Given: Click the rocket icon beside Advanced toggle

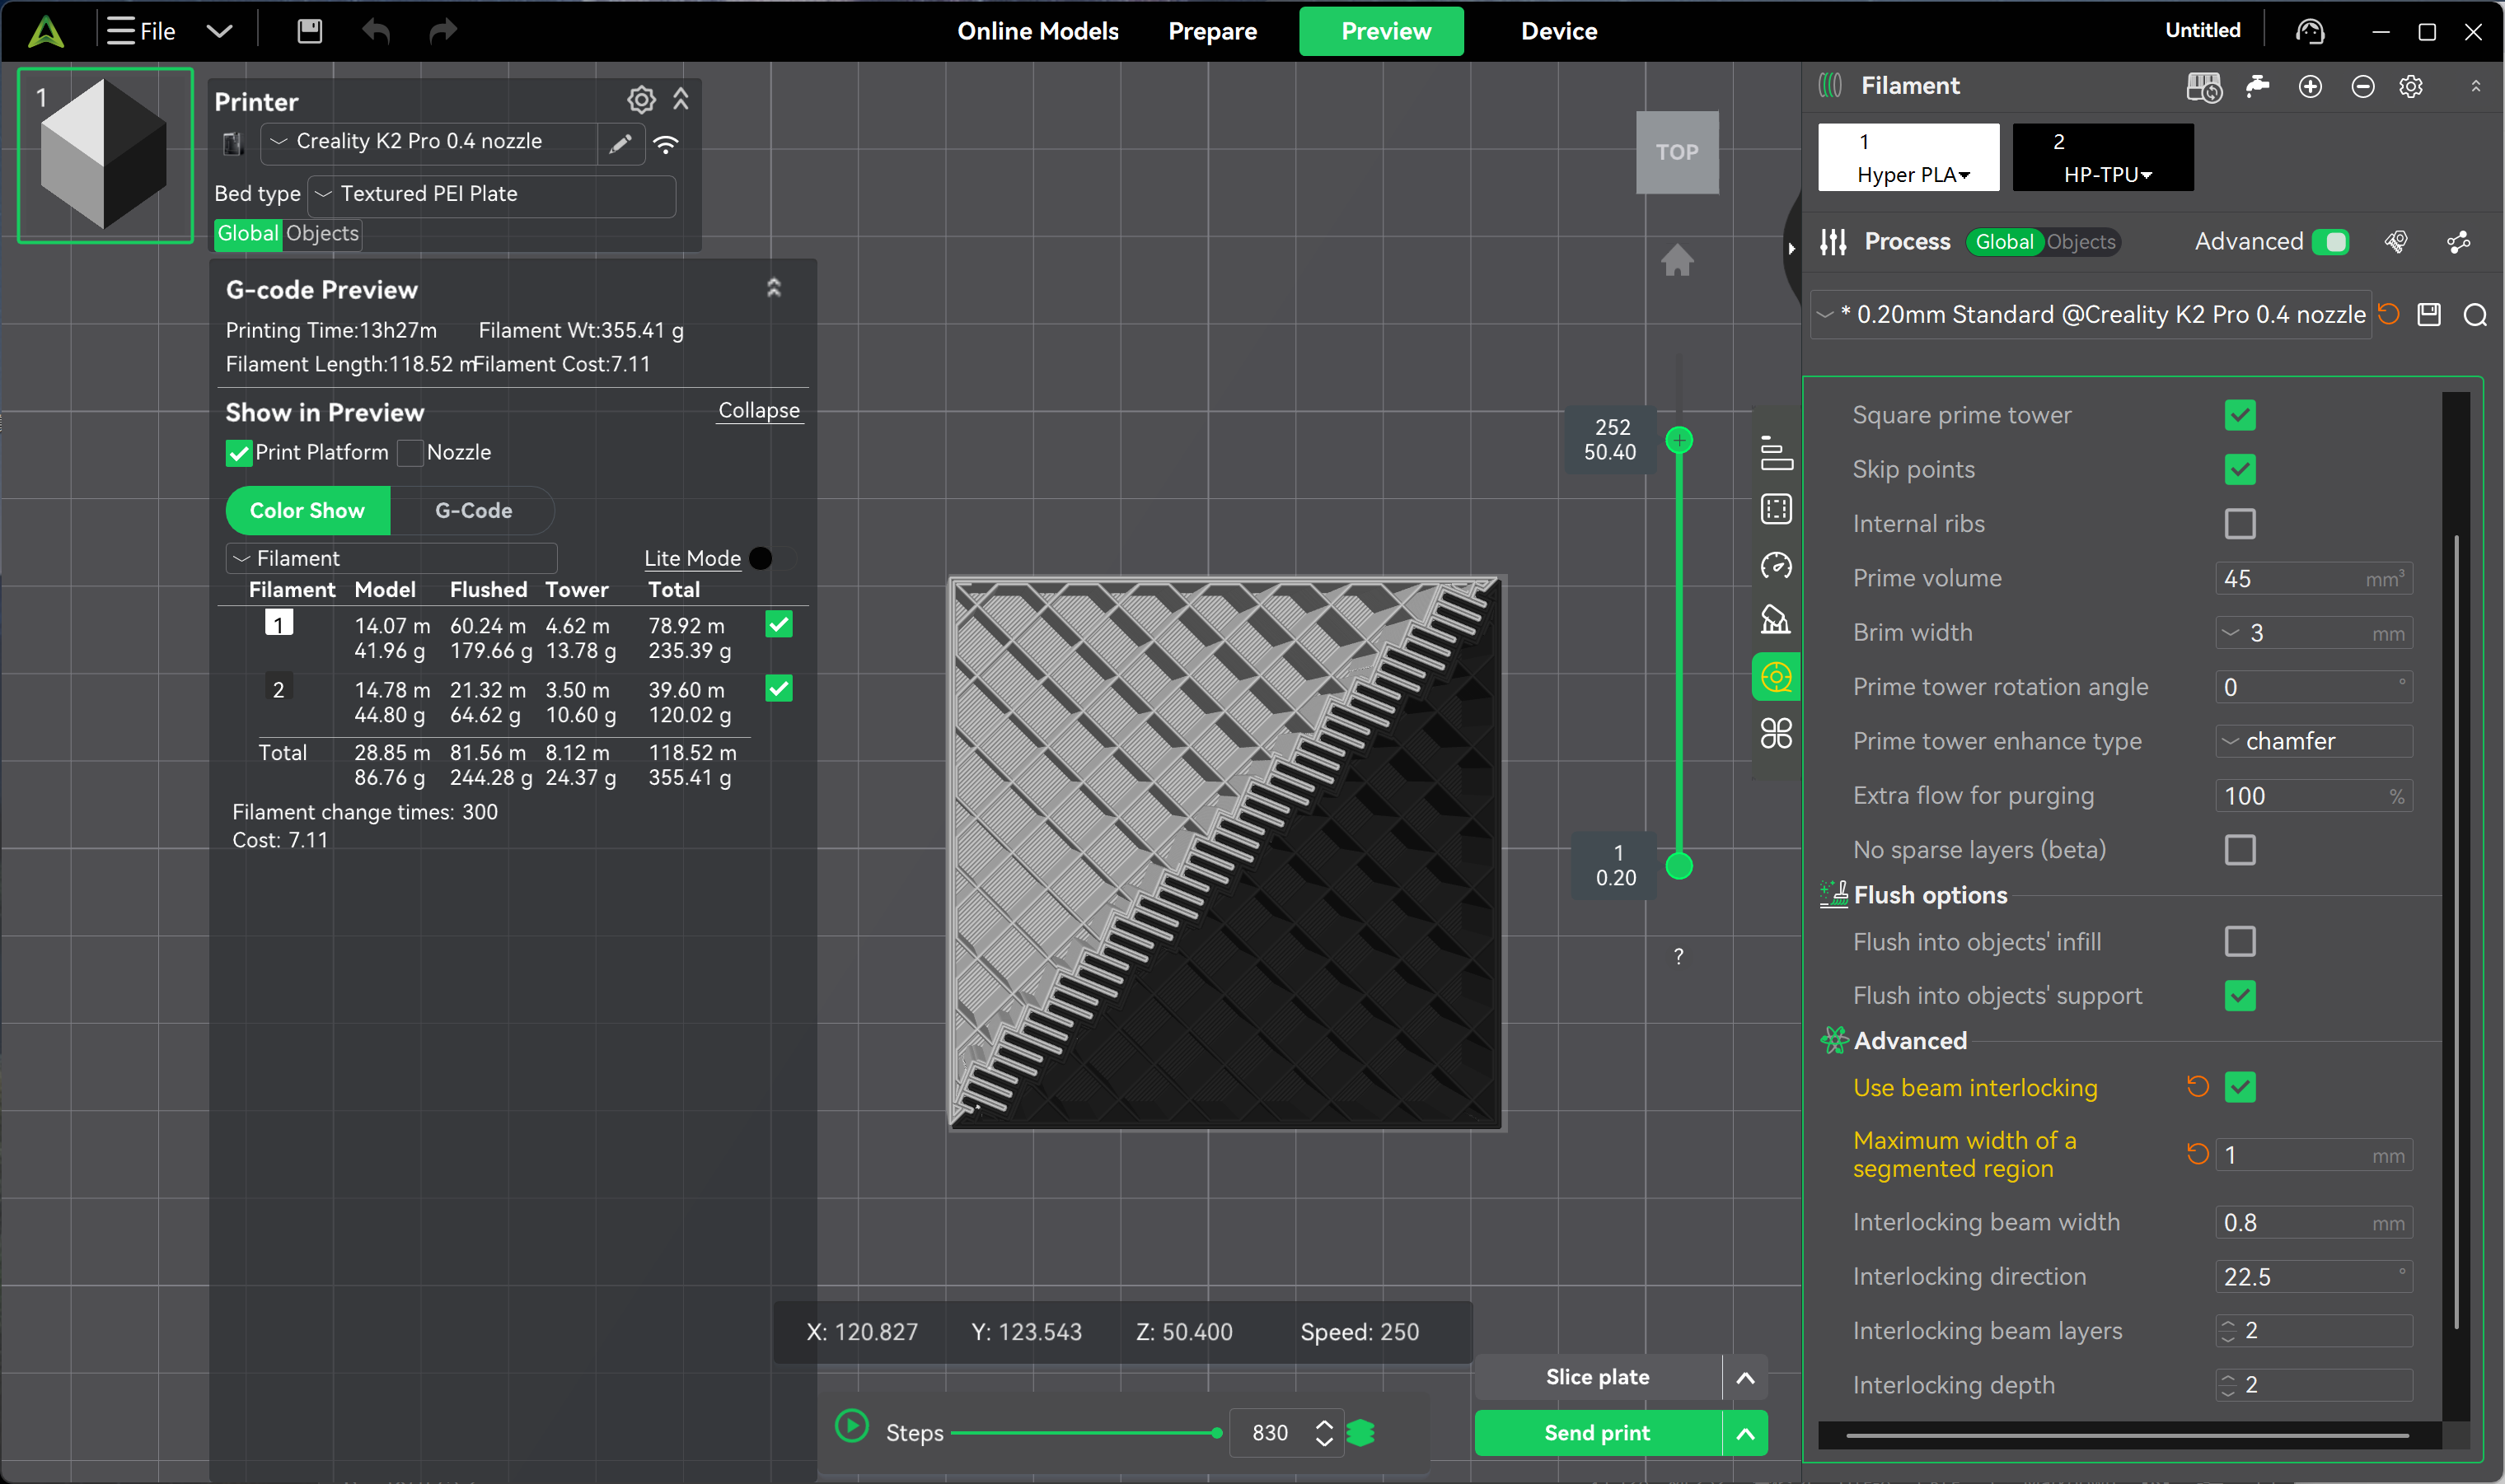Looking at the screenshot, I should tap(2396, 242).
